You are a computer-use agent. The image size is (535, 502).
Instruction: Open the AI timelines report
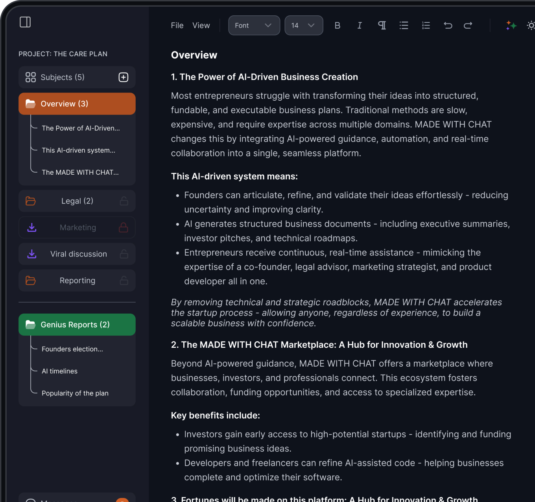pos(60,371)
